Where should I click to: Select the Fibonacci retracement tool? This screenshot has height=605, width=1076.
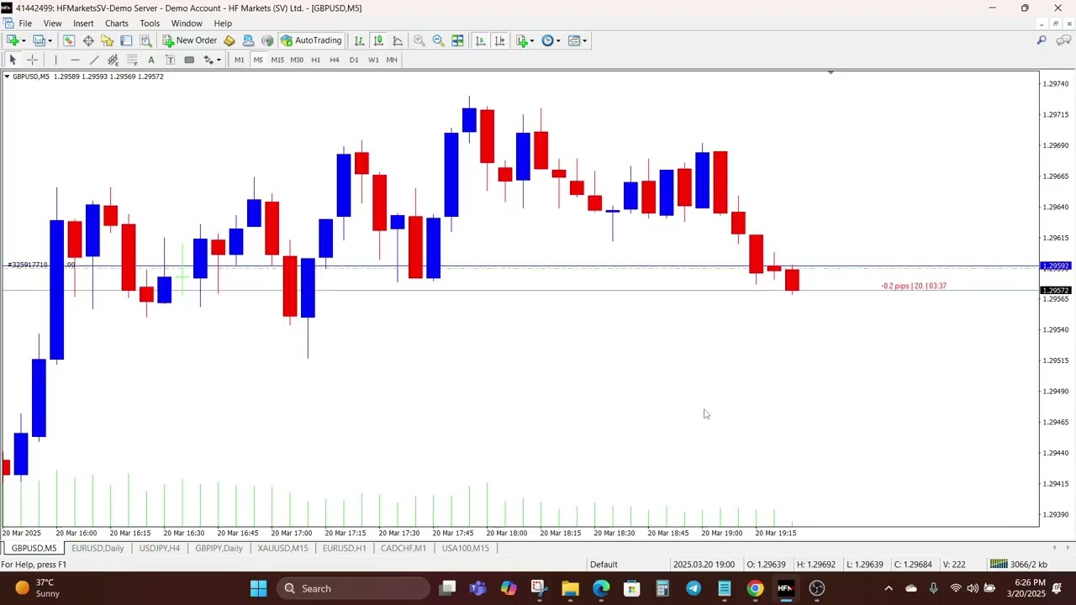pos(132,60)
